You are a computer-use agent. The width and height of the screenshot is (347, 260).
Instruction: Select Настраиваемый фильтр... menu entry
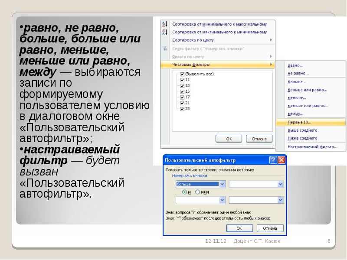pyautogui.click(x=312, y=147)
